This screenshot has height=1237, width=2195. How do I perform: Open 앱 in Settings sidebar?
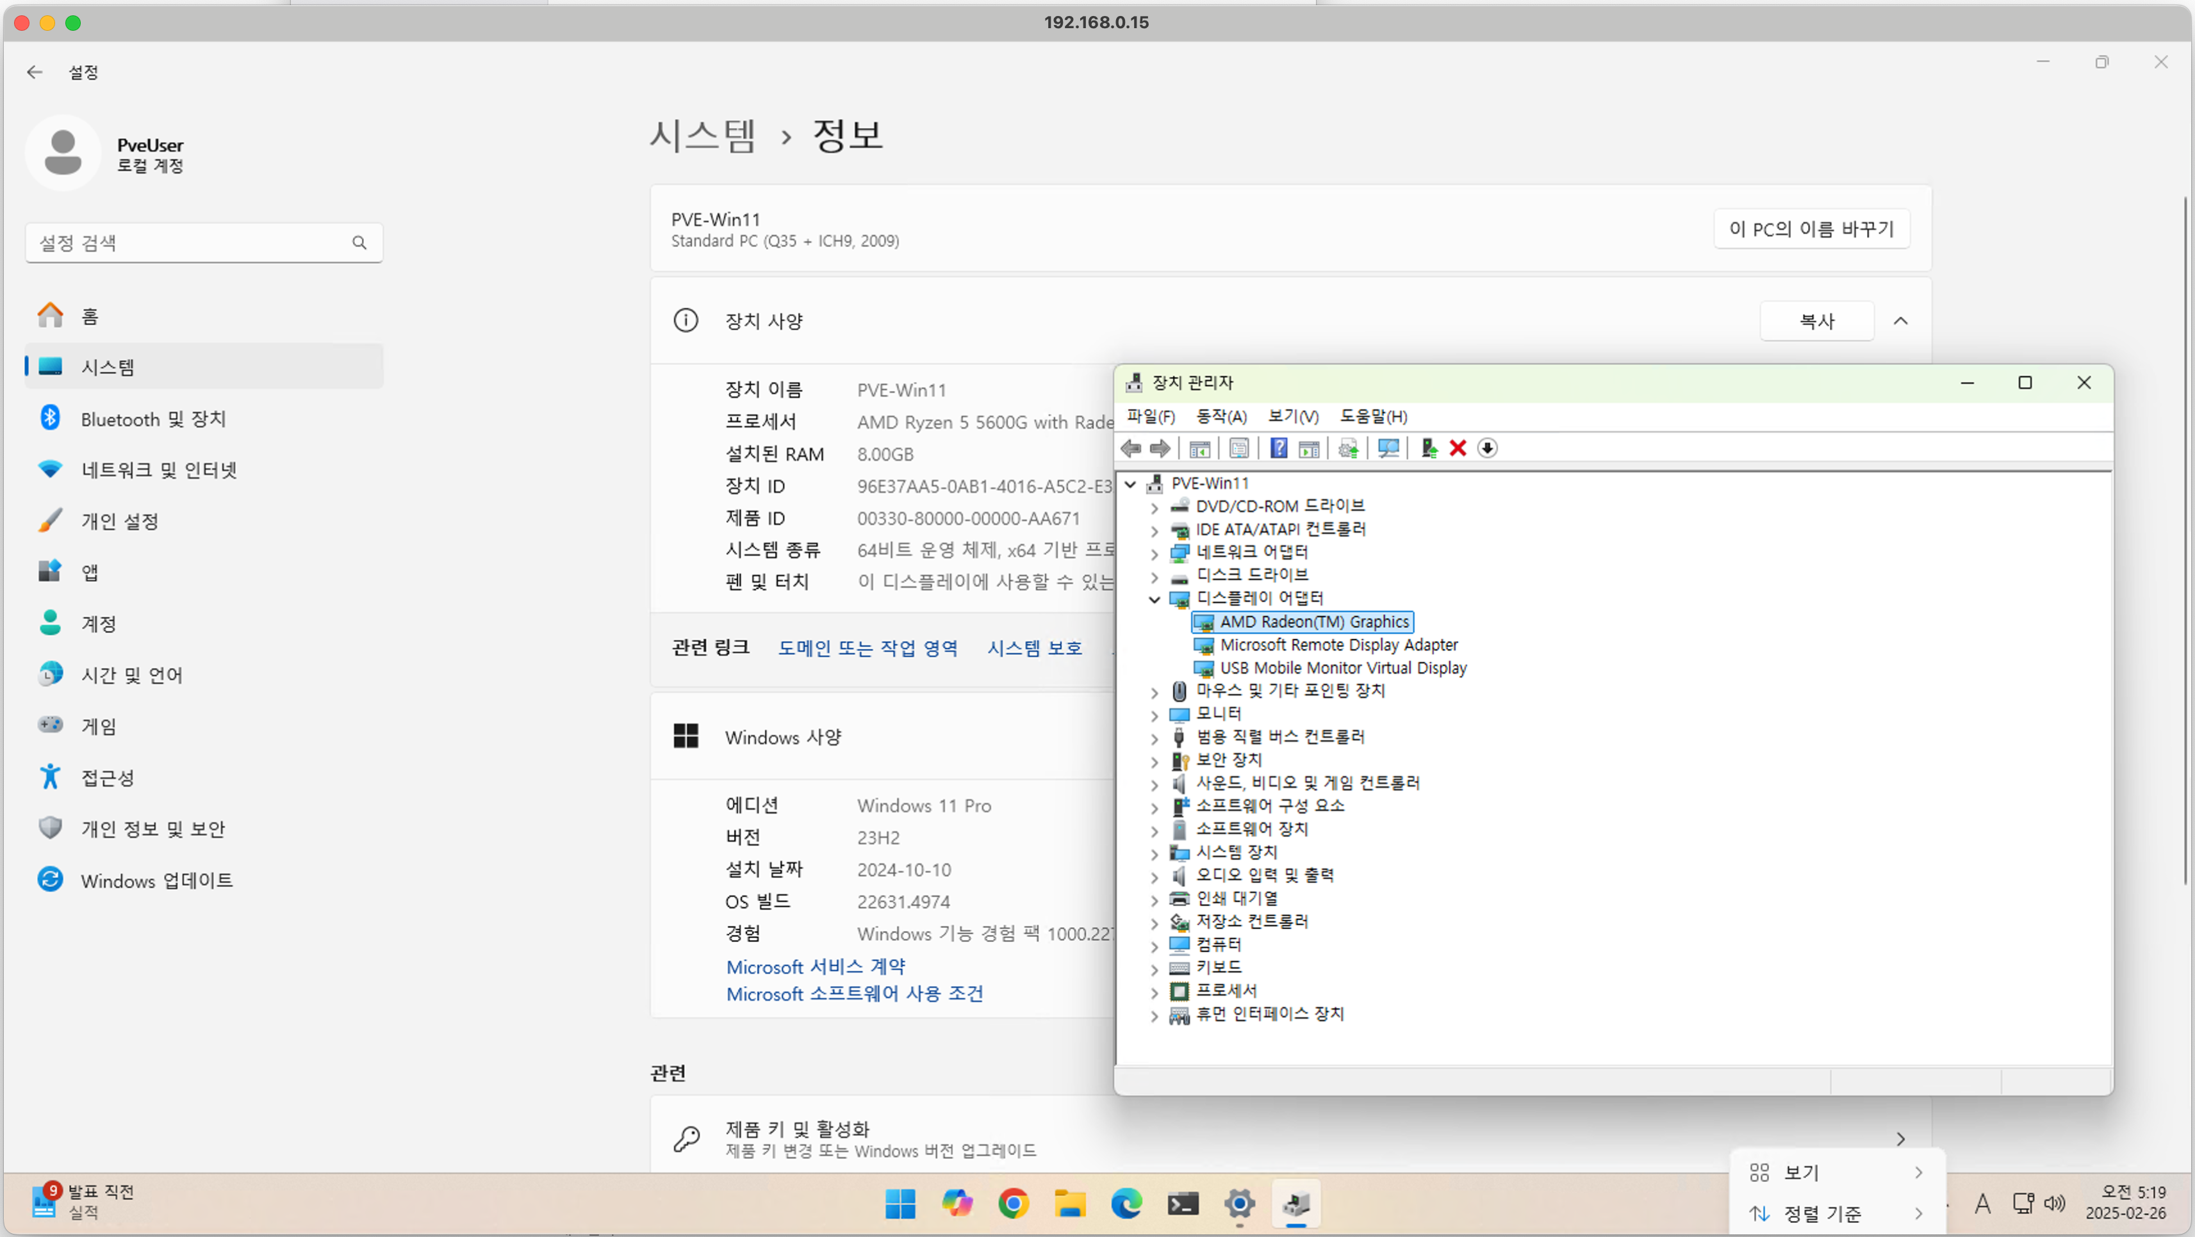point(204,572)
